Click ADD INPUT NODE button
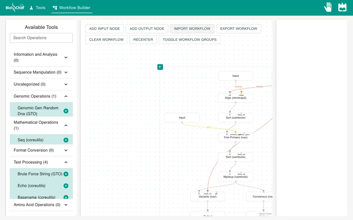 click(x=104, y=29)
